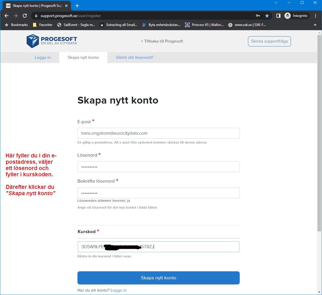Click the bookmark star in address bar

click(x=267, y=16)
